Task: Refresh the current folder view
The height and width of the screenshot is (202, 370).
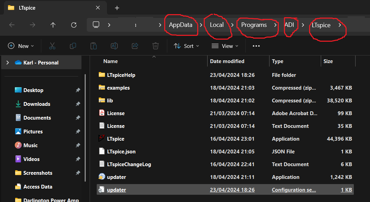Action: point(74,25)
